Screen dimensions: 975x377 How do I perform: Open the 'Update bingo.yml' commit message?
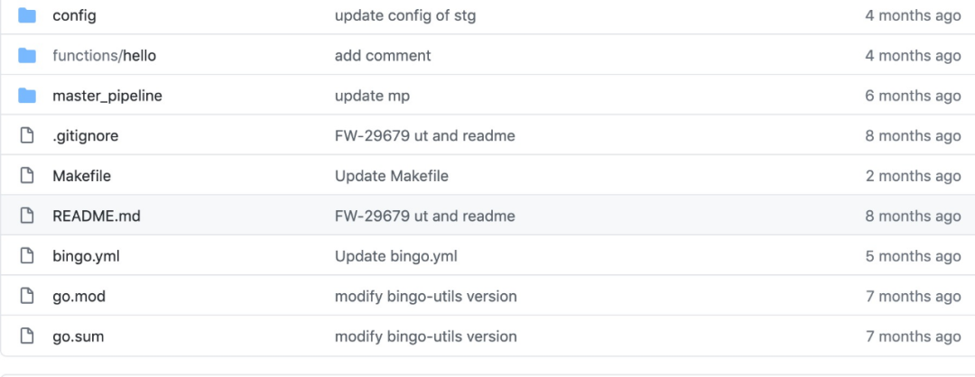[395, 256]
